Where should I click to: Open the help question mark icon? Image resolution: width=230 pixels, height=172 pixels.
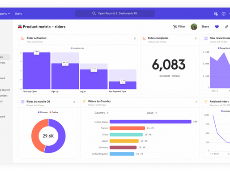pyautogui.click(x=223, y=14)
